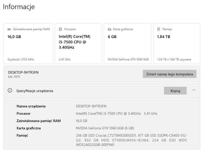Viewport: 204px width, 150px height.
Task: Collapse the Specyfikacje urządzenia section chevron
Action: pyautogui.click(x=194, y=90)
